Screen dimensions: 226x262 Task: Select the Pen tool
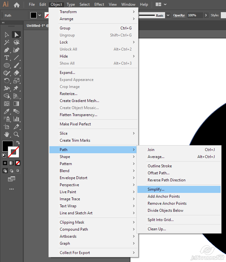point(7,50)
